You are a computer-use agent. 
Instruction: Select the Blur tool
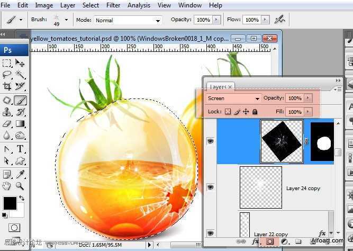[x=6, y=135]
